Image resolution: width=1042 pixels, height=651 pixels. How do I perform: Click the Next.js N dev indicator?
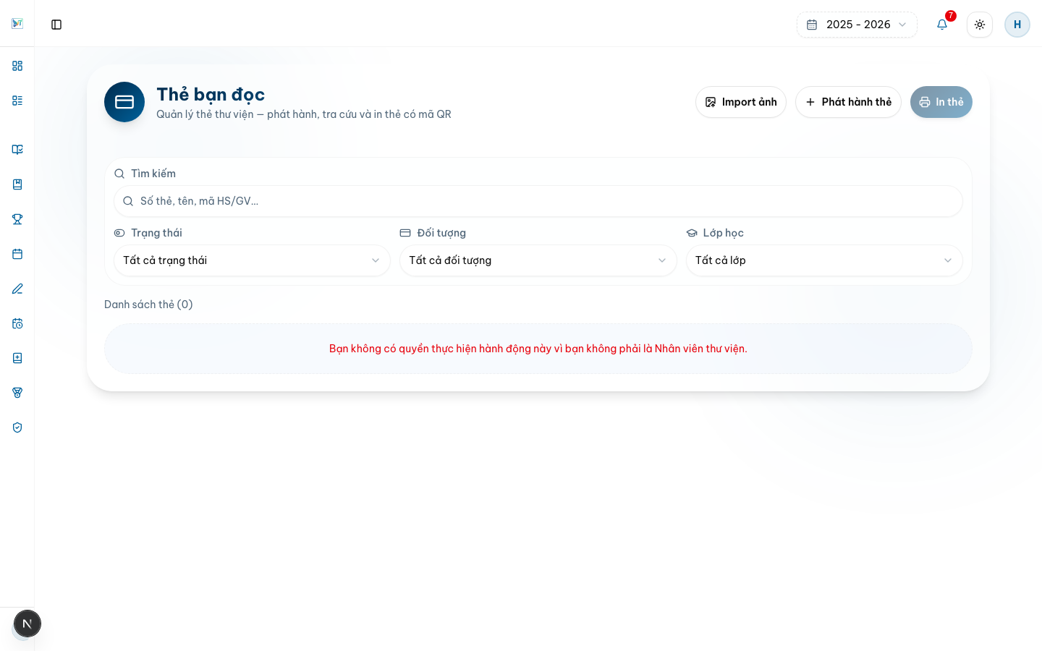[x=27, y=624]
